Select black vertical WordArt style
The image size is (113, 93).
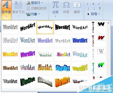93,27
